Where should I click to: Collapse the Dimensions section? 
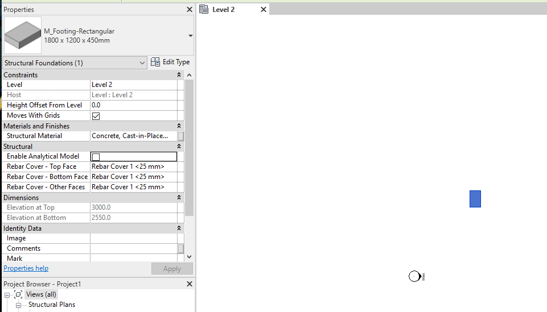point(179,198)
